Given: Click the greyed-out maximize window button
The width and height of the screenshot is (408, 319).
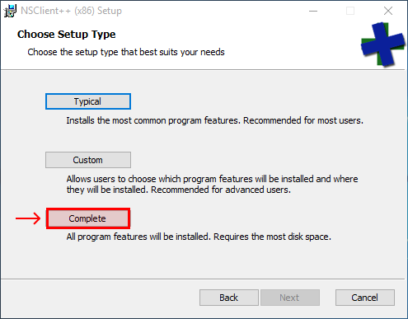Looking at the screenshot, I should click(350, 11).
